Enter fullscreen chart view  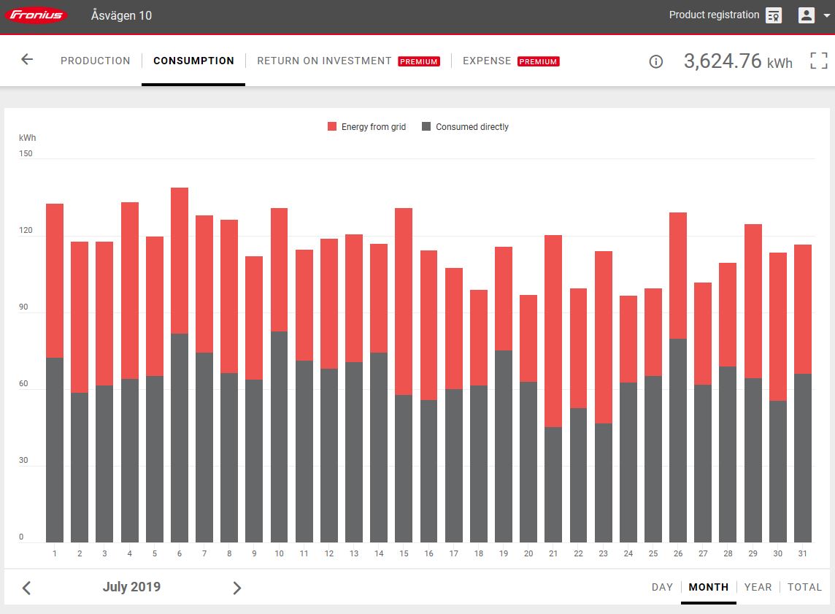819,61
